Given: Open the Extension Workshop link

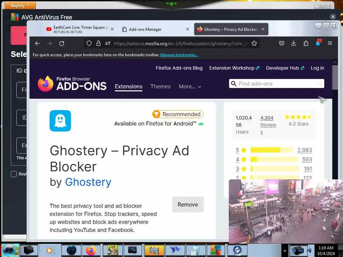Looking at the screenshot, I should click(234, 68).
